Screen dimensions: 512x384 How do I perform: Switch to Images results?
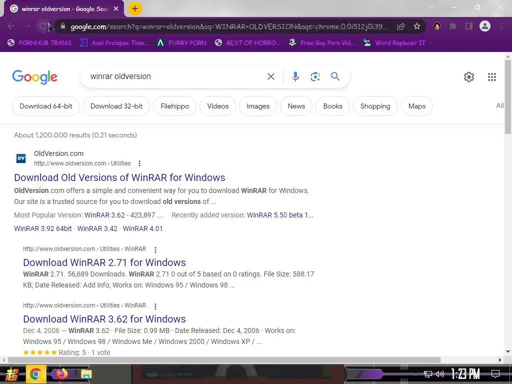[x=258, y=106]
